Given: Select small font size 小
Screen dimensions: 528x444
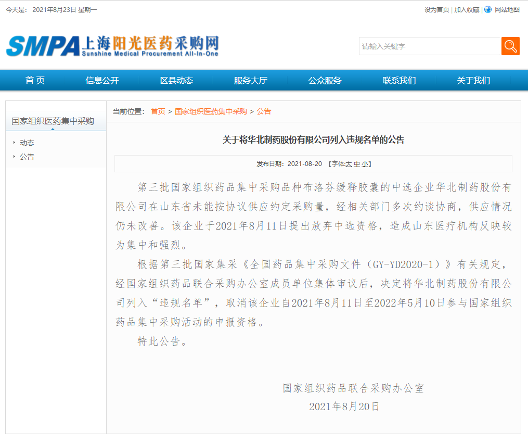Looking at the screenshot, I should [365, 164].
